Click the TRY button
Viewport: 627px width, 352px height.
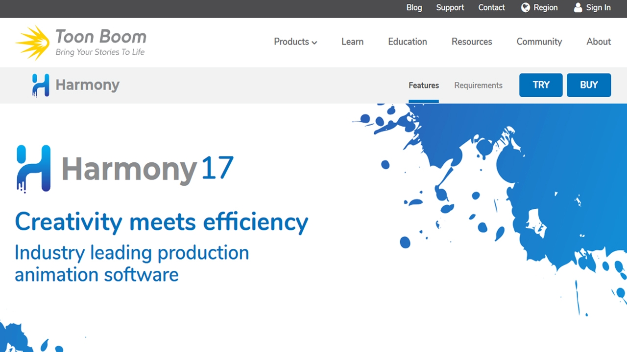(x=541, y=85)
